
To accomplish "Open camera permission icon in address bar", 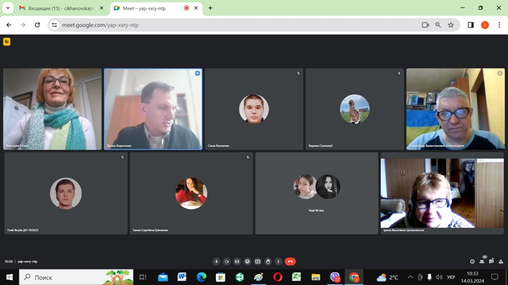I will coord(425,25).
